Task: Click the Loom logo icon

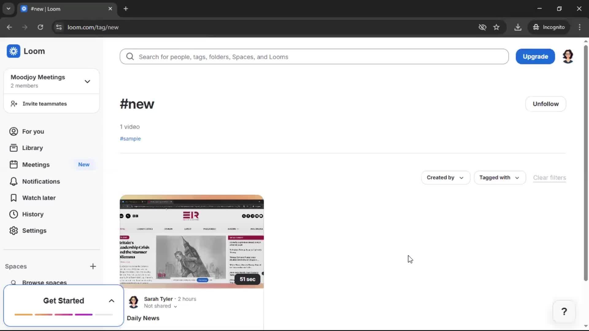Action: [13, 51]
